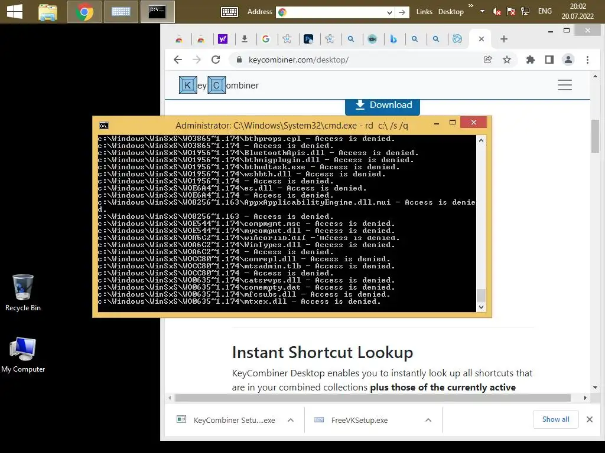Open a new Chrome tab

click(503, 39)
